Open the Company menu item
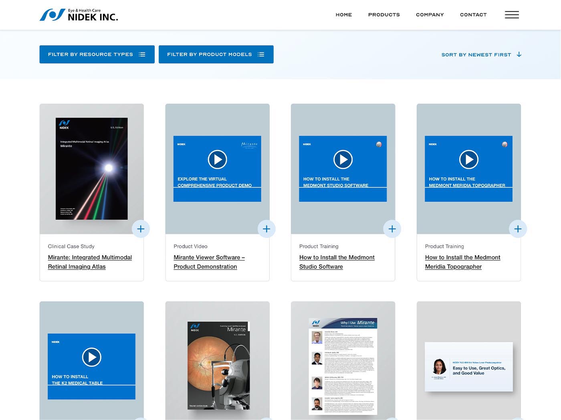 click(x=430, y=15)
